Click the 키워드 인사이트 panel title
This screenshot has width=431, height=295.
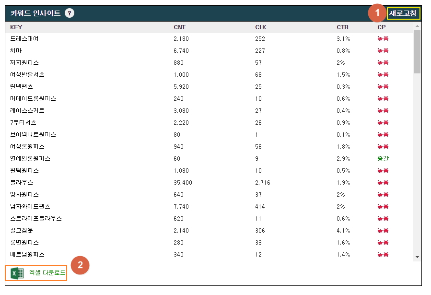click(x=35, y=13)
